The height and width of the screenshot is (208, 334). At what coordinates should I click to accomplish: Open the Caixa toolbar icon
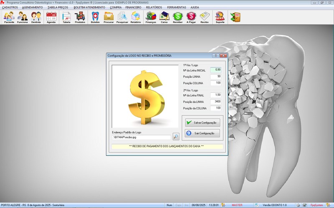(164, 17)
